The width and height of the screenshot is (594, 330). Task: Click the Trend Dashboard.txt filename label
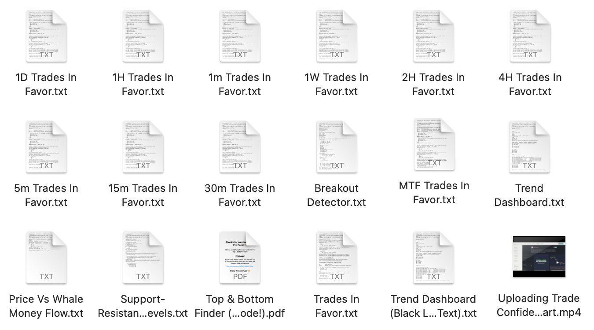(529, 195)
